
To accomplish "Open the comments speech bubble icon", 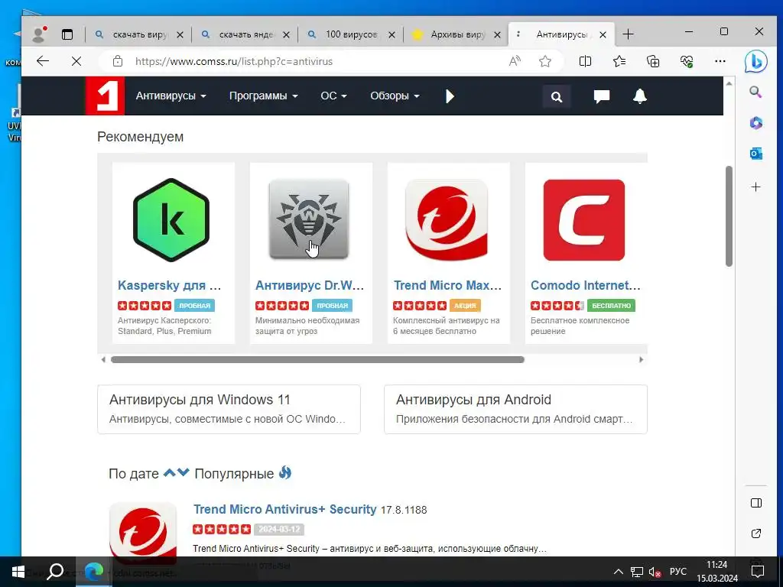I will (601, 96).
